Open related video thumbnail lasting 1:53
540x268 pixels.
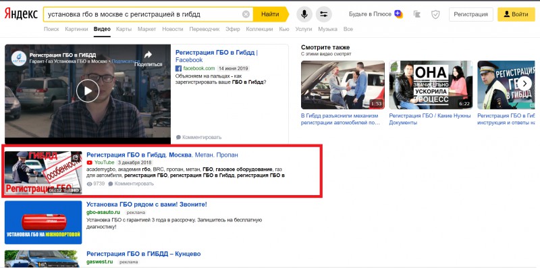(x=343, y=85)
